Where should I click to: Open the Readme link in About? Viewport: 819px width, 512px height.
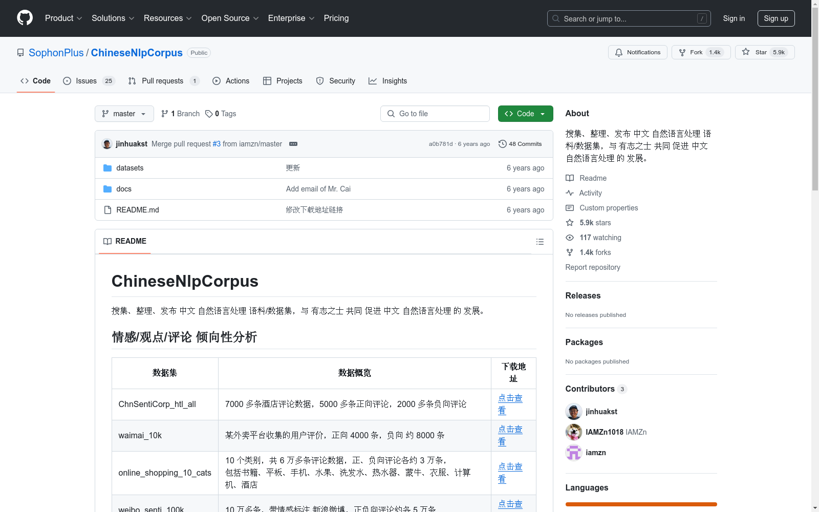(586, 178)
